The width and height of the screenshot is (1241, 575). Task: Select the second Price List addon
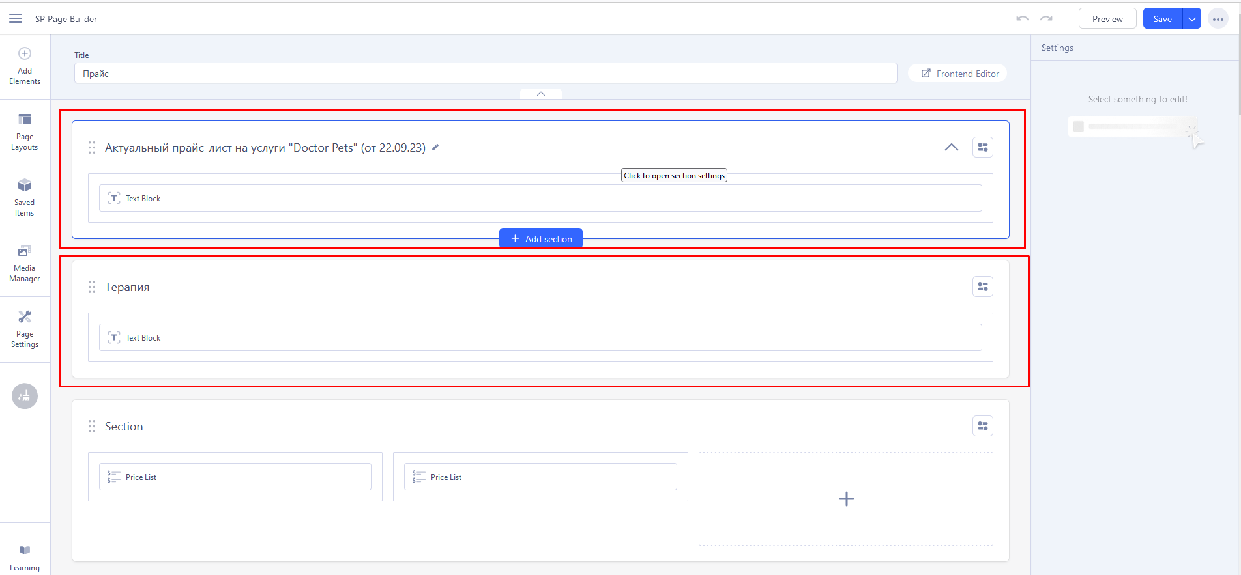(x=540, y=477)
